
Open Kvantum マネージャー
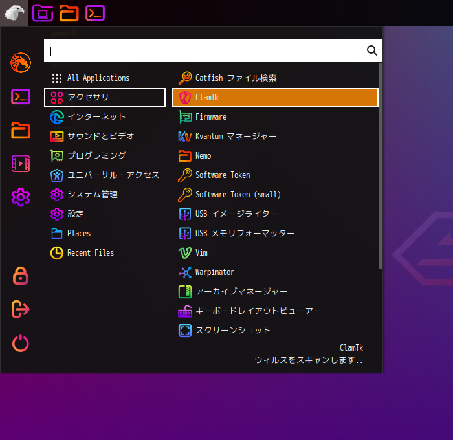pyautogui.click(x=275, y=136)
